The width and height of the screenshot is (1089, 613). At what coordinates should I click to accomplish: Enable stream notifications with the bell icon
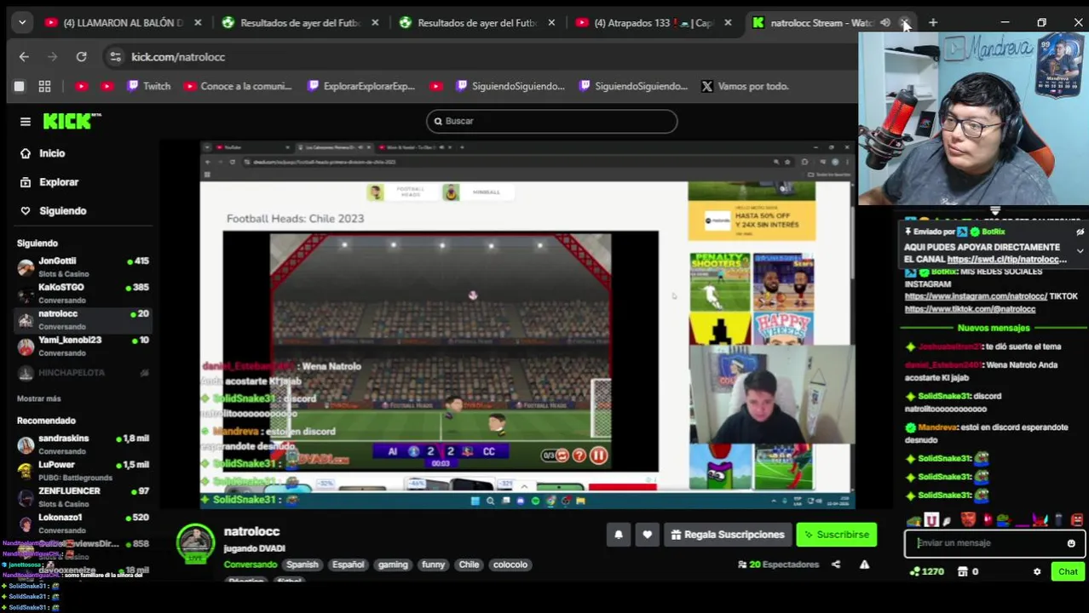click(x=619, y=535)
